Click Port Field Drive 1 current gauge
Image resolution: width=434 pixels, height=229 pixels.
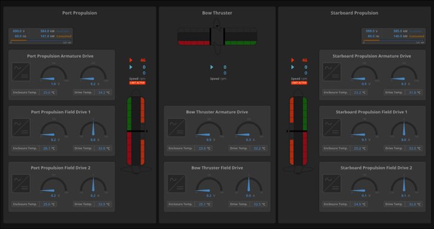pos(93,129)
